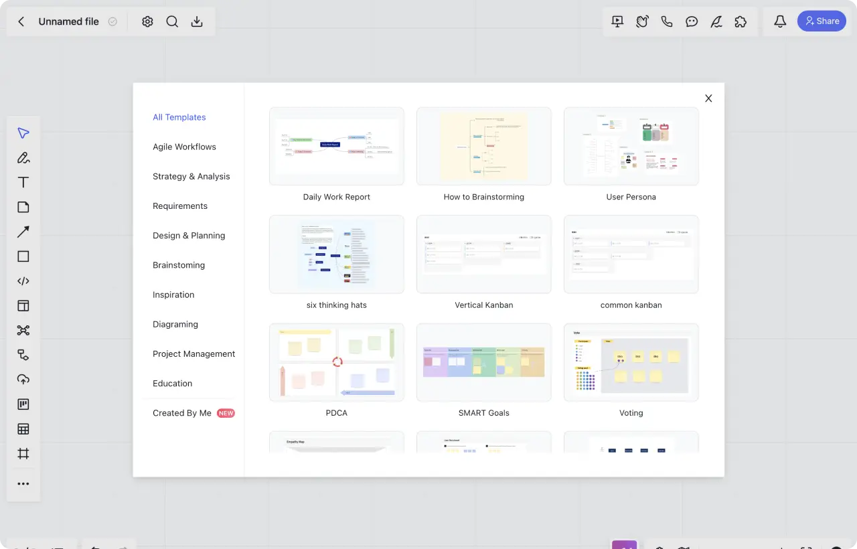
Task: Select the Text tool in left toolbar
Action: 23,182
